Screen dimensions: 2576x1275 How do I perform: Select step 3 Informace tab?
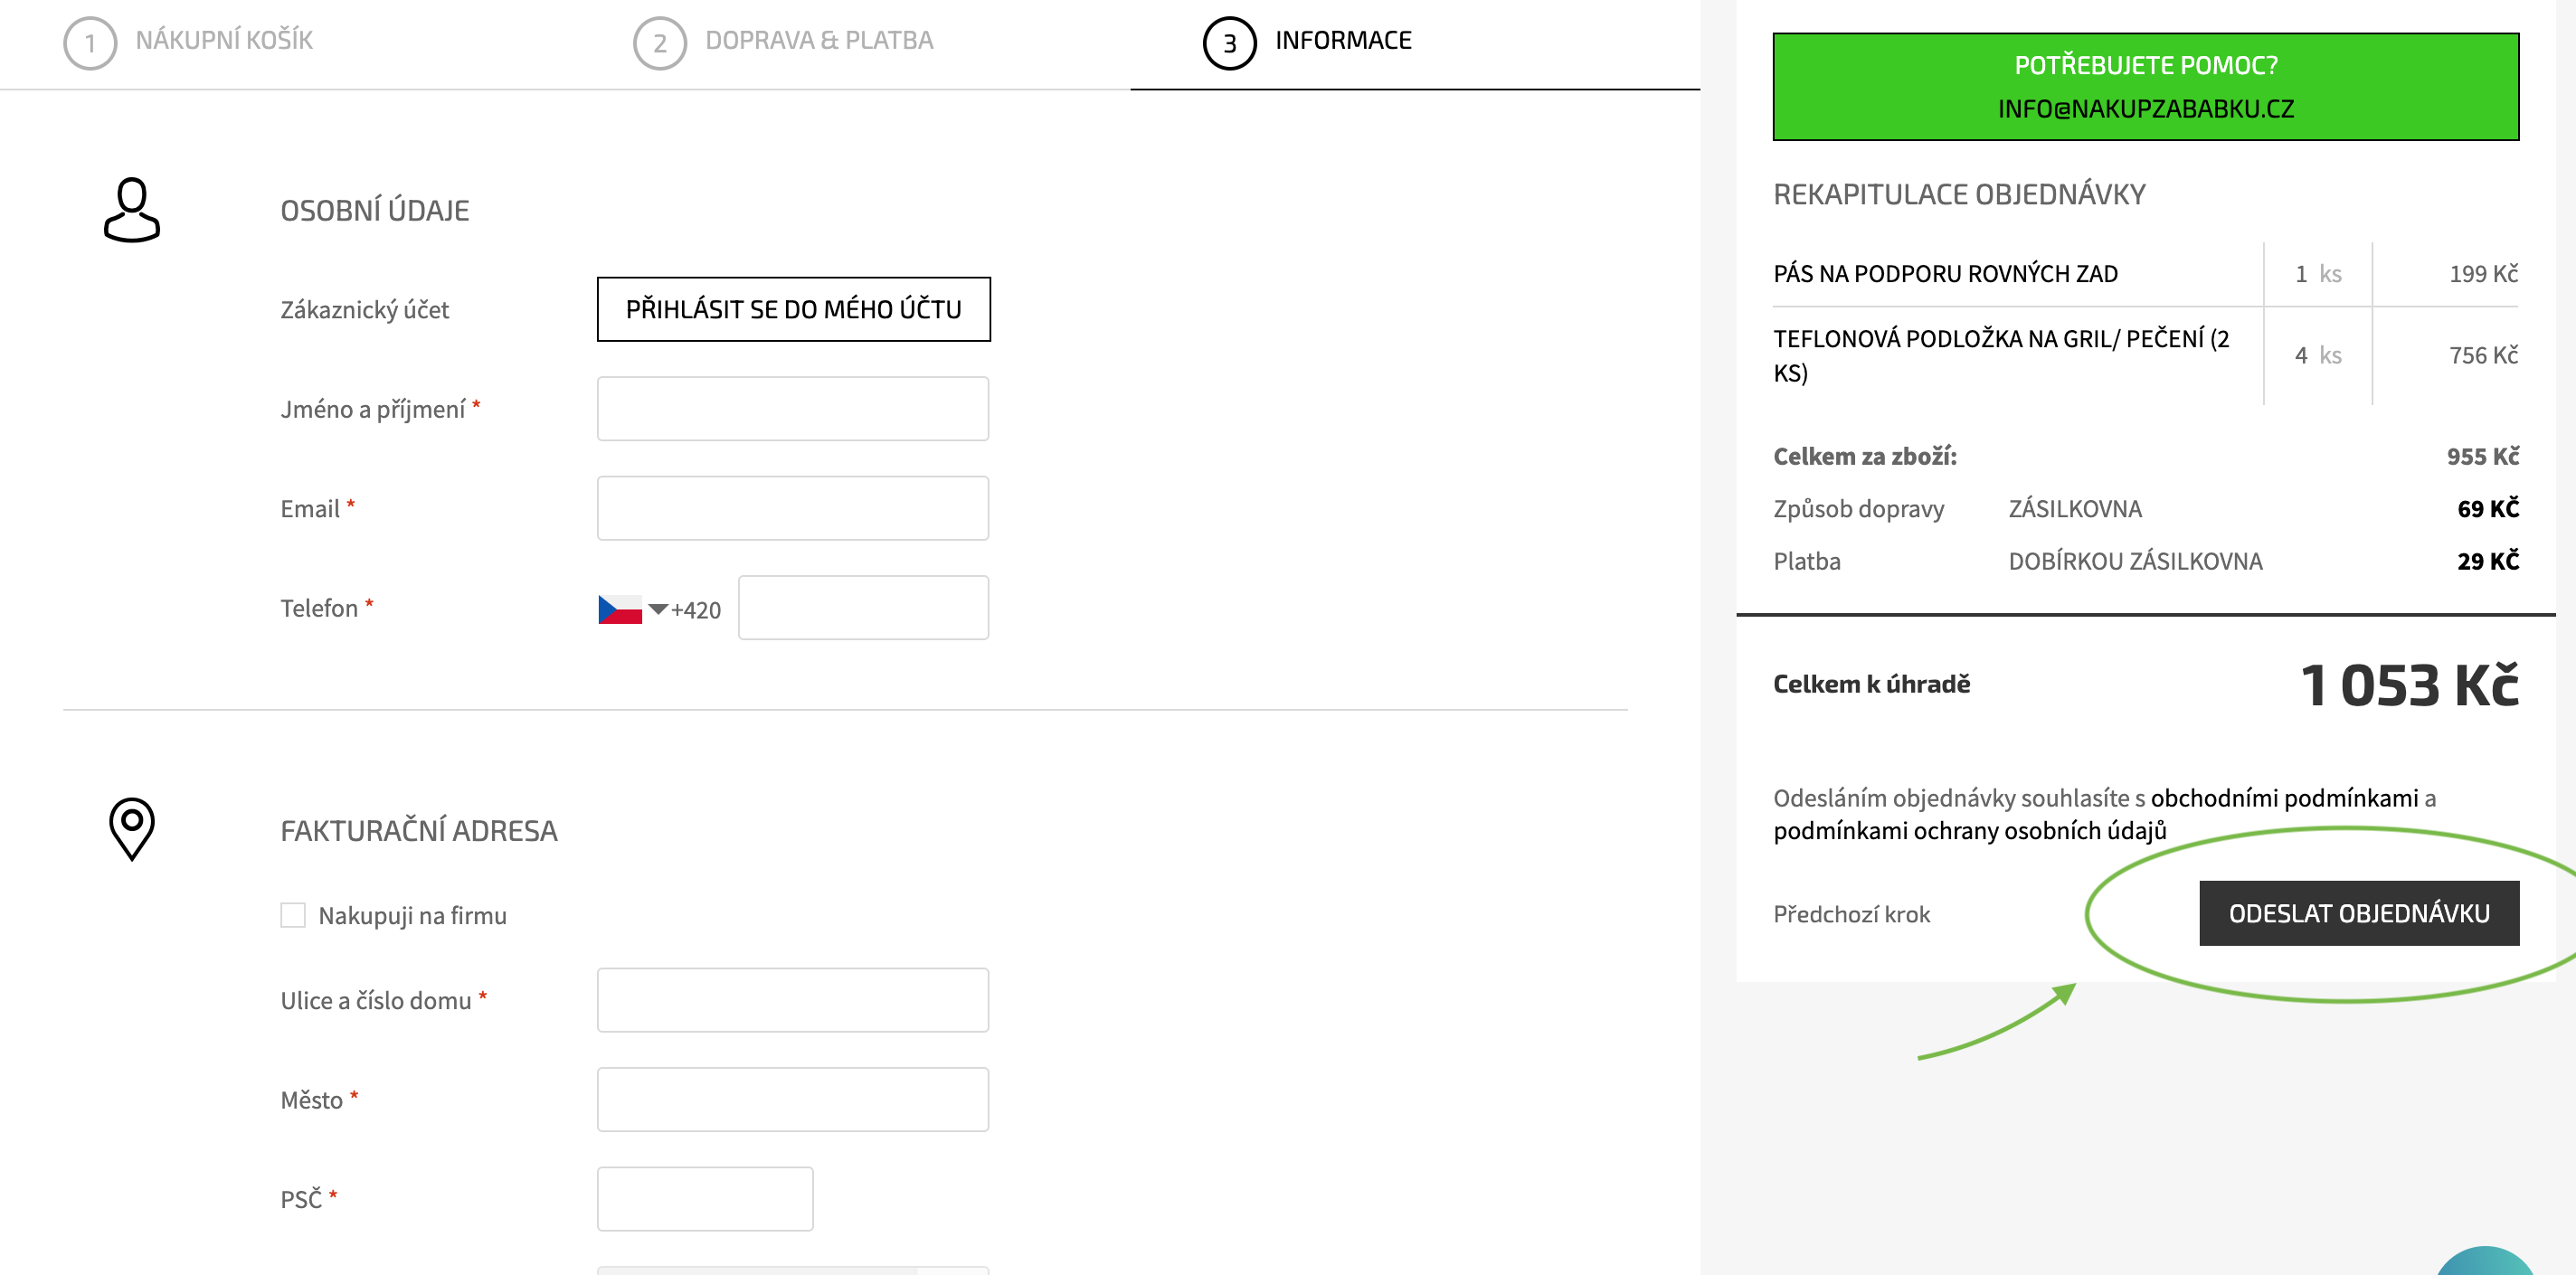(x=1308, y=42)
